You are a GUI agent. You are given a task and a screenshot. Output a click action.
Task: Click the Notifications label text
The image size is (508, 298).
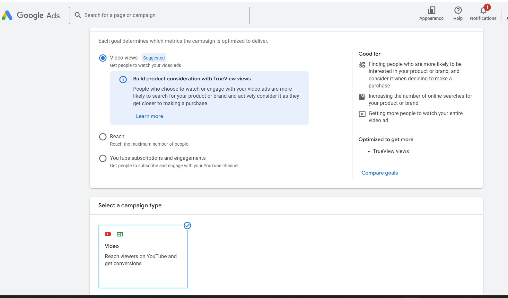[483, 18]
